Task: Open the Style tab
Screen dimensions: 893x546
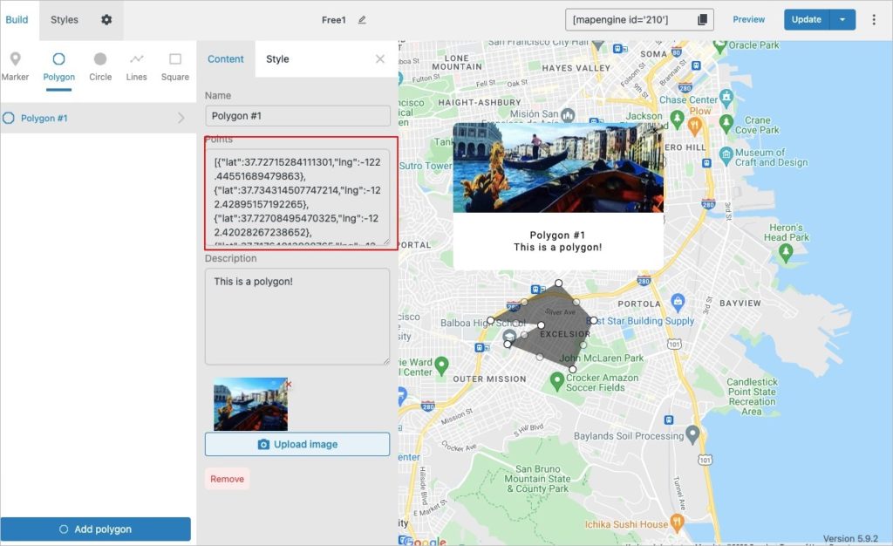Action: click(277, 58)
